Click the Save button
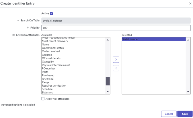This screenshot has width=193, height=118. click(x=185, y=114)
